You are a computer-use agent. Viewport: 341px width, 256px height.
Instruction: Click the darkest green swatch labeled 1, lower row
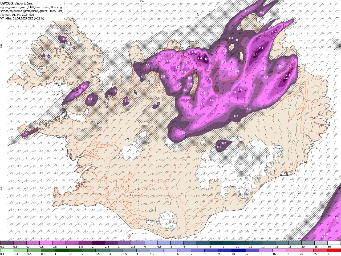pyautogui.click(x=62, y=250)
